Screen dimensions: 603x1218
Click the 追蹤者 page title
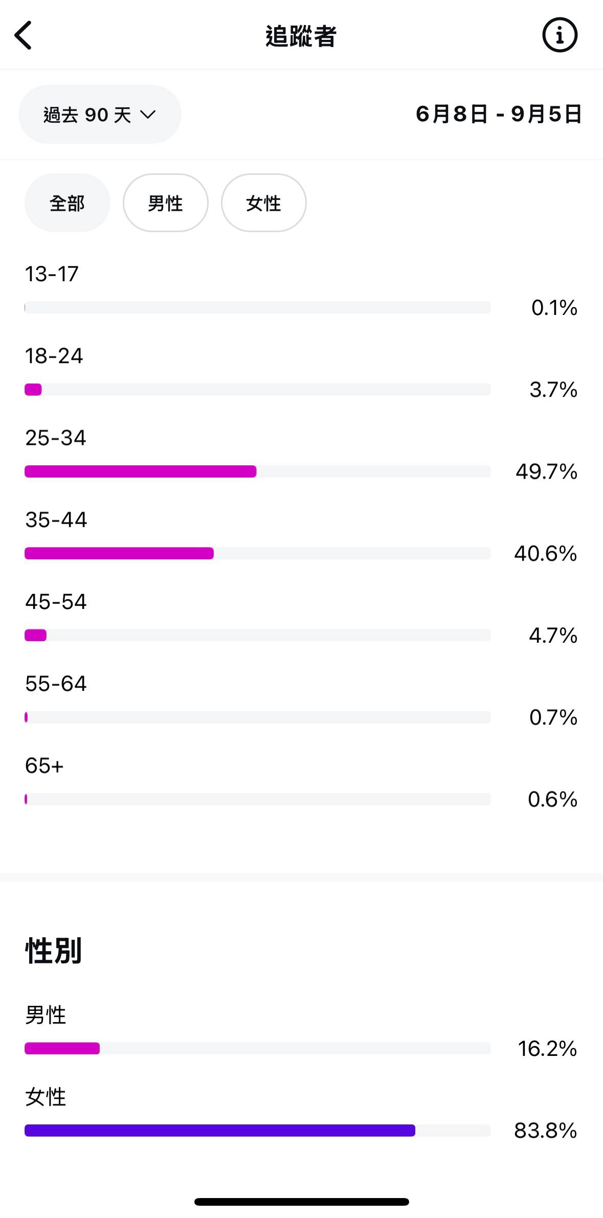(x=301, y=36)
